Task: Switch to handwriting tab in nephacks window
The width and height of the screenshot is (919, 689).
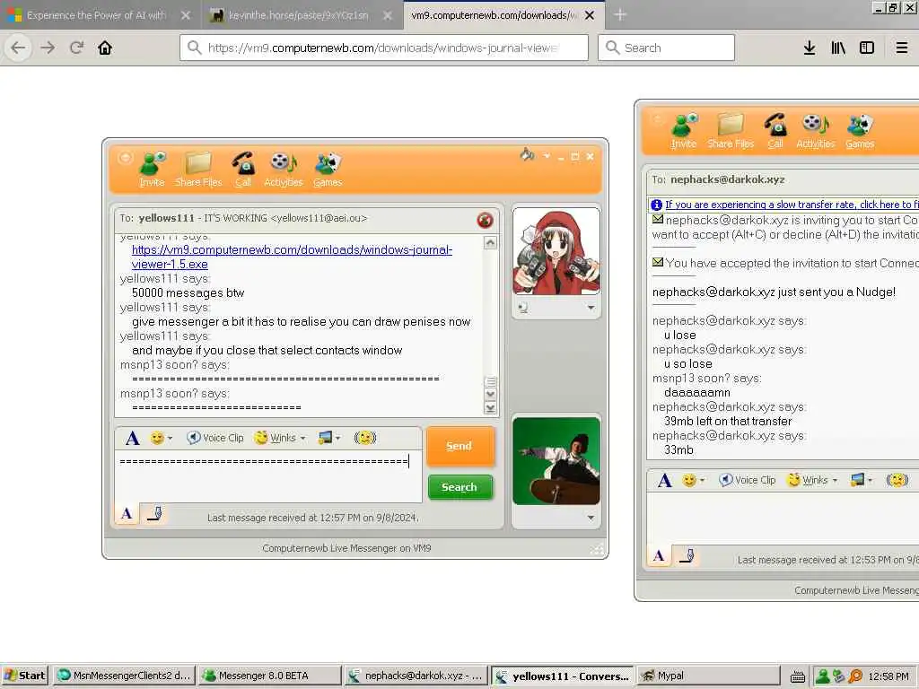Action: tap(687, 556)
